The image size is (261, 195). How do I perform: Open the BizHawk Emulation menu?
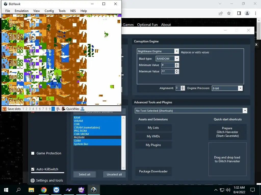tap(22, 11)
